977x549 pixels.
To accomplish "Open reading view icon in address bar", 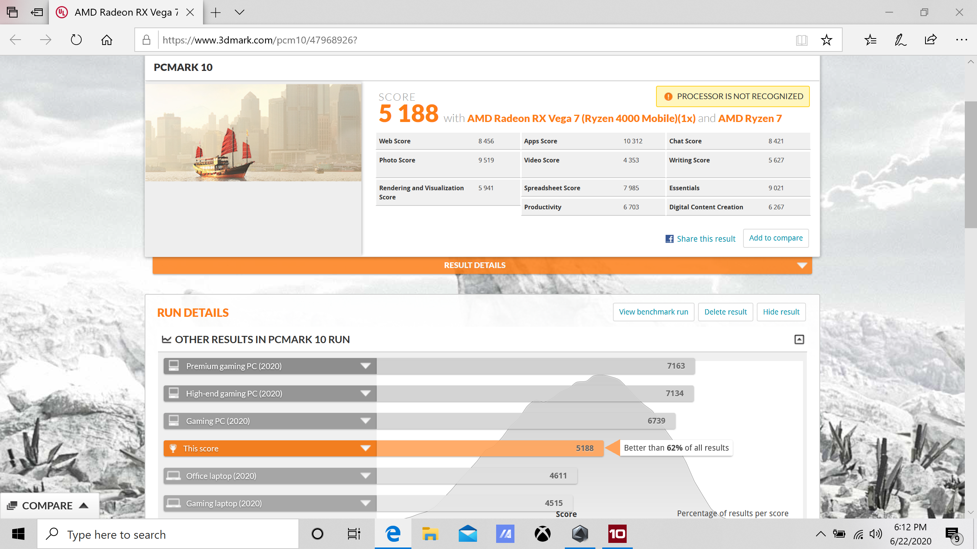I will tap(801, 40).
